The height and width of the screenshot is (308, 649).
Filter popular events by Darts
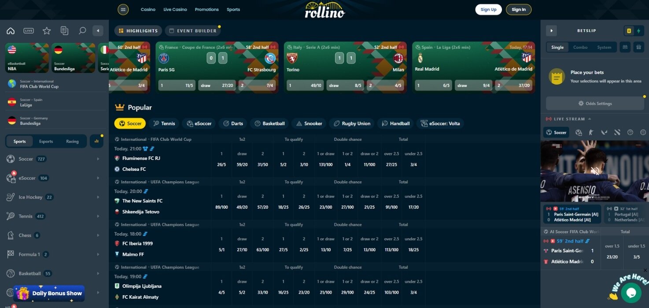click(x=233, y=124)
